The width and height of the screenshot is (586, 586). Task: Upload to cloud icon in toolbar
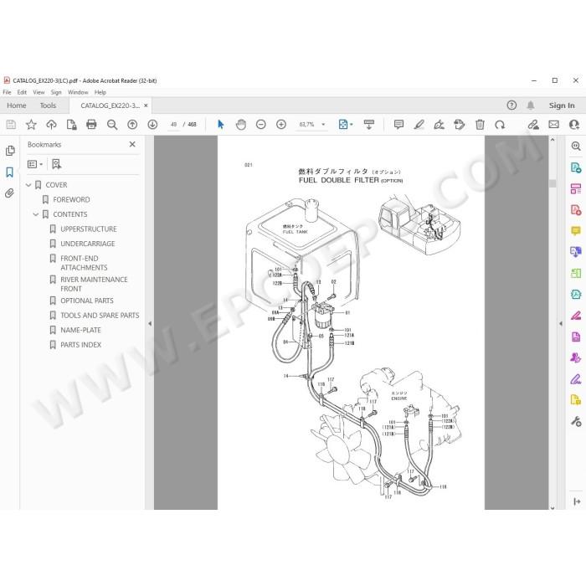pos(51,124)
